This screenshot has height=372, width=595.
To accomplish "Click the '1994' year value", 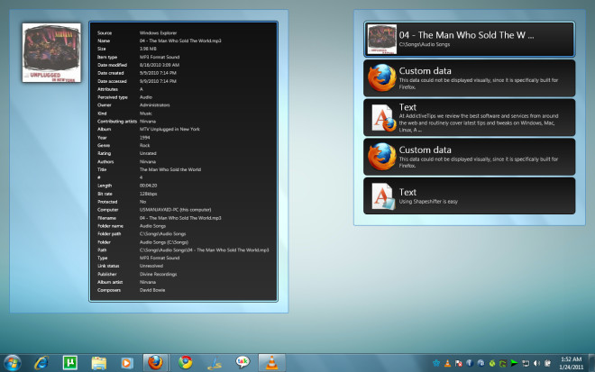I will (x=144, y=138).
